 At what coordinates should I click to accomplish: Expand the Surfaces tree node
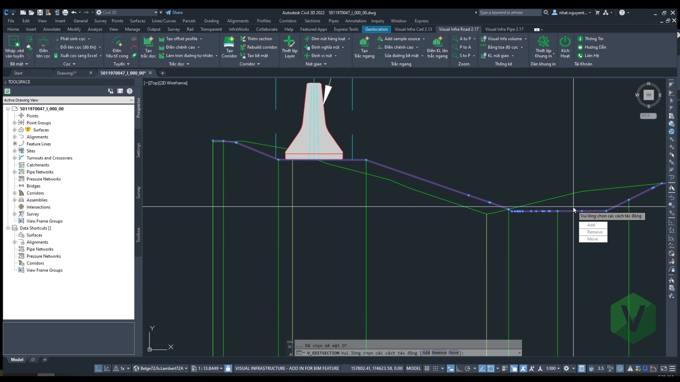pos(15,130)
